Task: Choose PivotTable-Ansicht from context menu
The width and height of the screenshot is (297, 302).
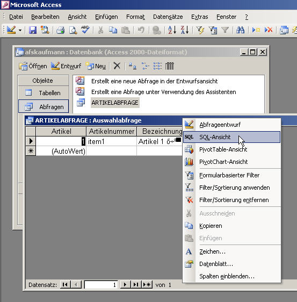Action: pos(232,149)
